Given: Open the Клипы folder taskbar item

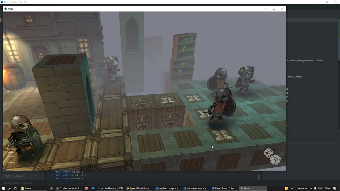Looking at the screenshot, I should click(x=33, y=188).
